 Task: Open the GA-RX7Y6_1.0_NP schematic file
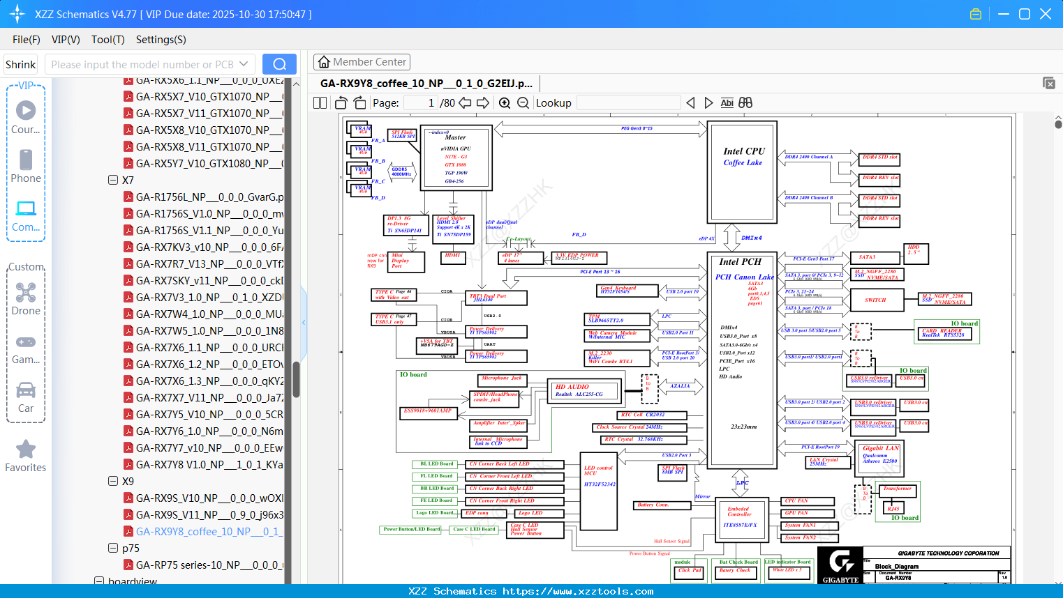pos(209,431)
